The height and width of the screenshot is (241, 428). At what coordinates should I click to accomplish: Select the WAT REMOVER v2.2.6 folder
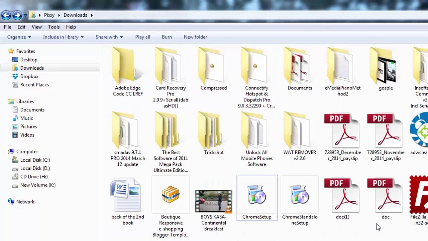pos(300,136)
